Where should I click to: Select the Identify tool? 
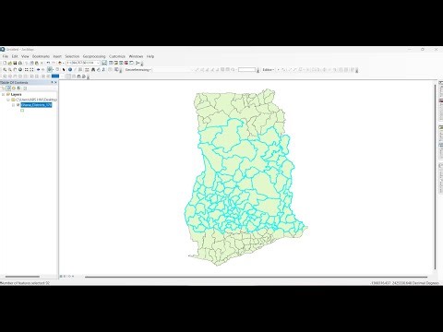pyautogui.click(x=70, y=70)
